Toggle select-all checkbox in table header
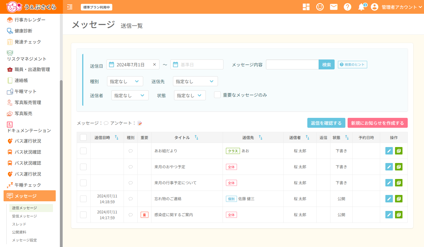The width and height of the screenshot is (424, 247). 83,137
